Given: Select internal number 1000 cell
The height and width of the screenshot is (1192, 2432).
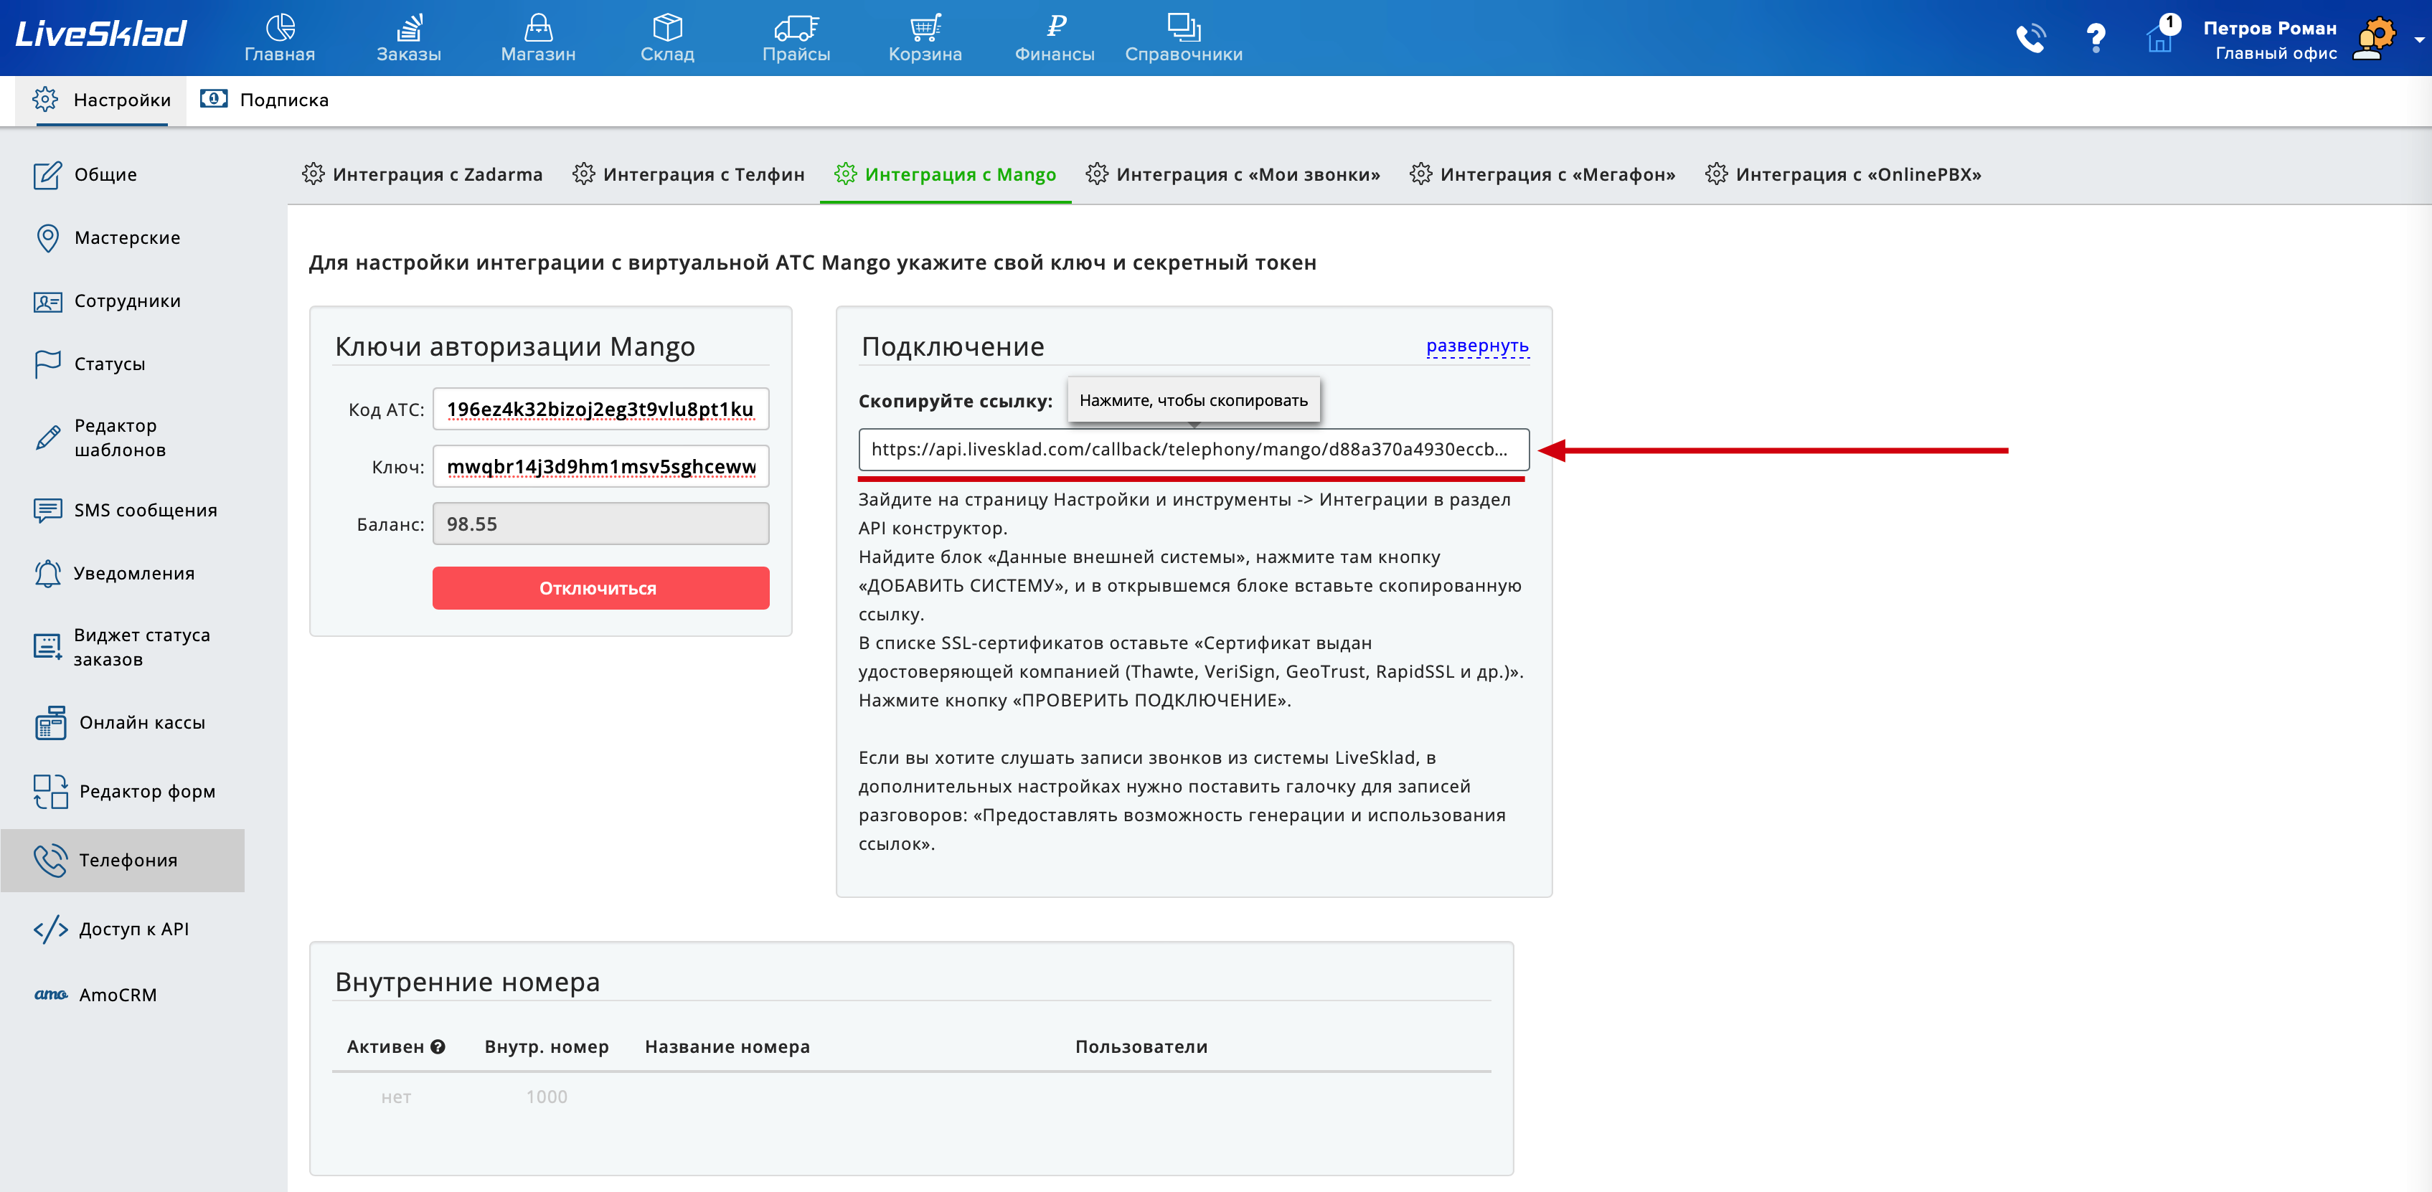Looking at the screenshot, I should 547,1097.
